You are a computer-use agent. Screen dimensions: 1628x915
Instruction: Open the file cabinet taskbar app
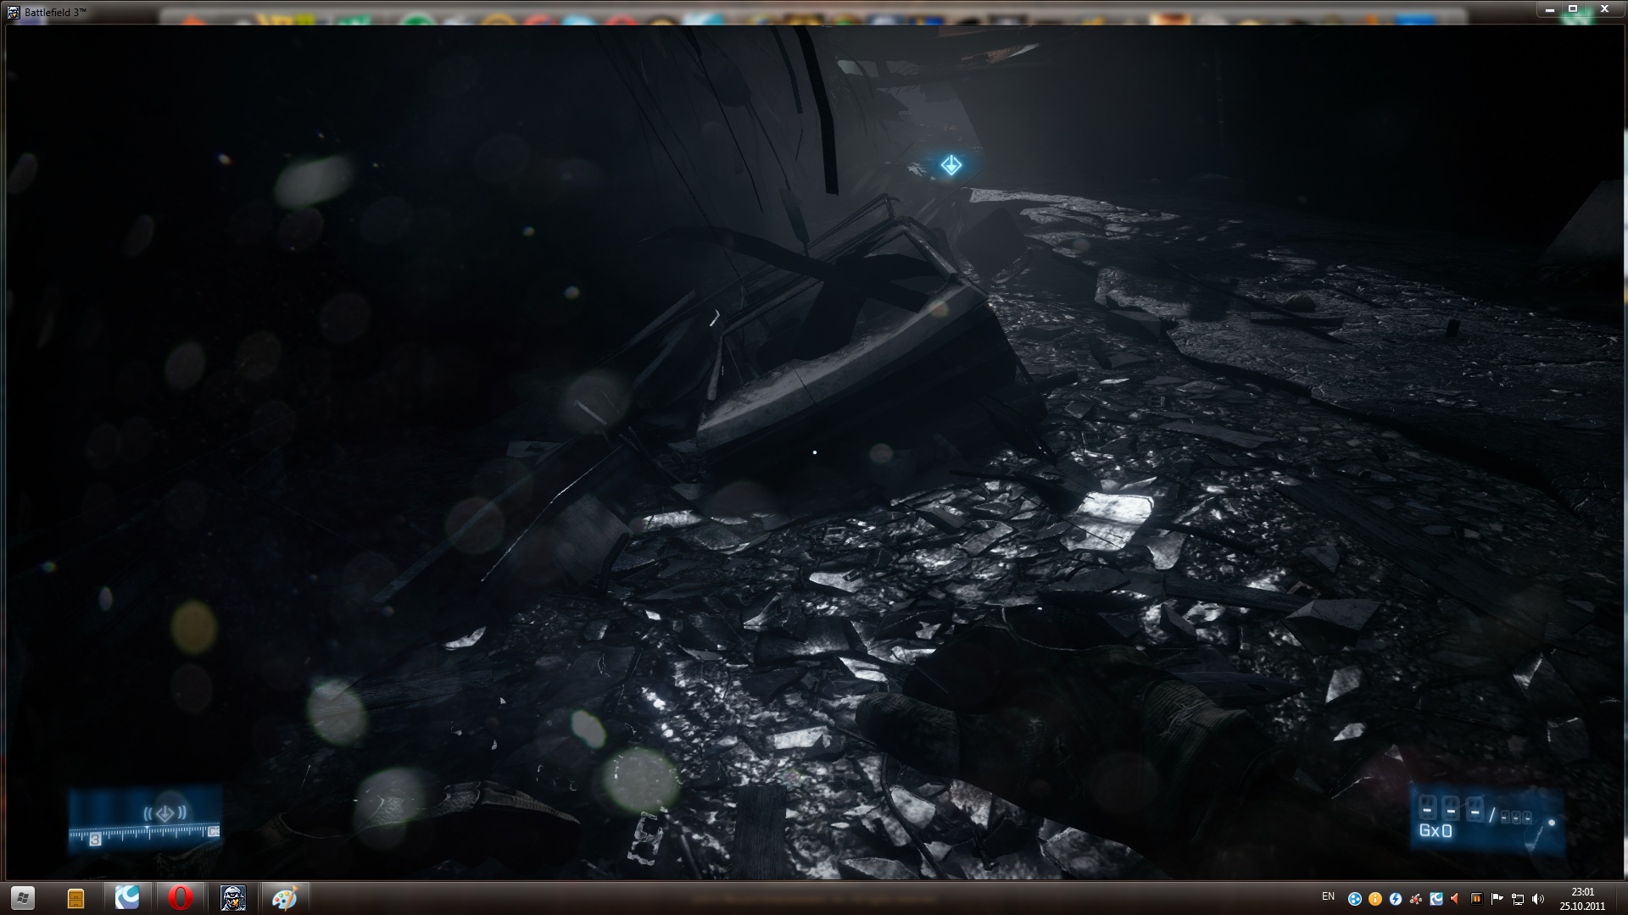click(x=75, y=898)
